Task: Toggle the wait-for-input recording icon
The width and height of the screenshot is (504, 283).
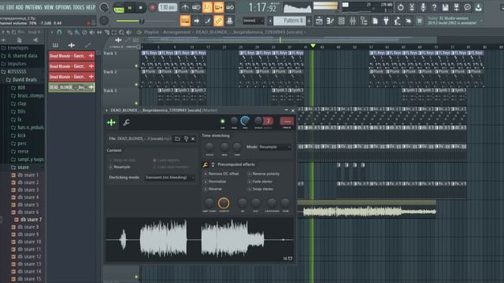Action: pos(196,7)
